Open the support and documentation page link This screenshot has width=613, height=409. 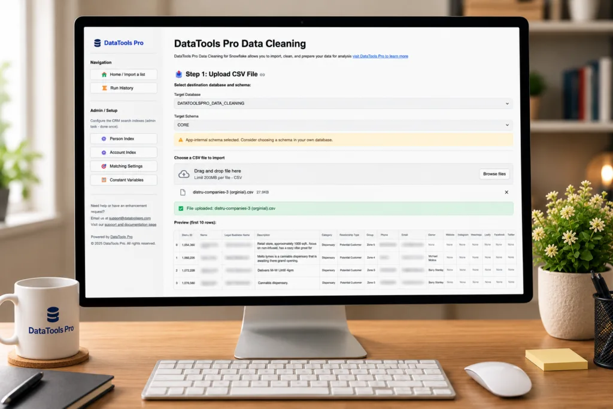coord(130,225)
